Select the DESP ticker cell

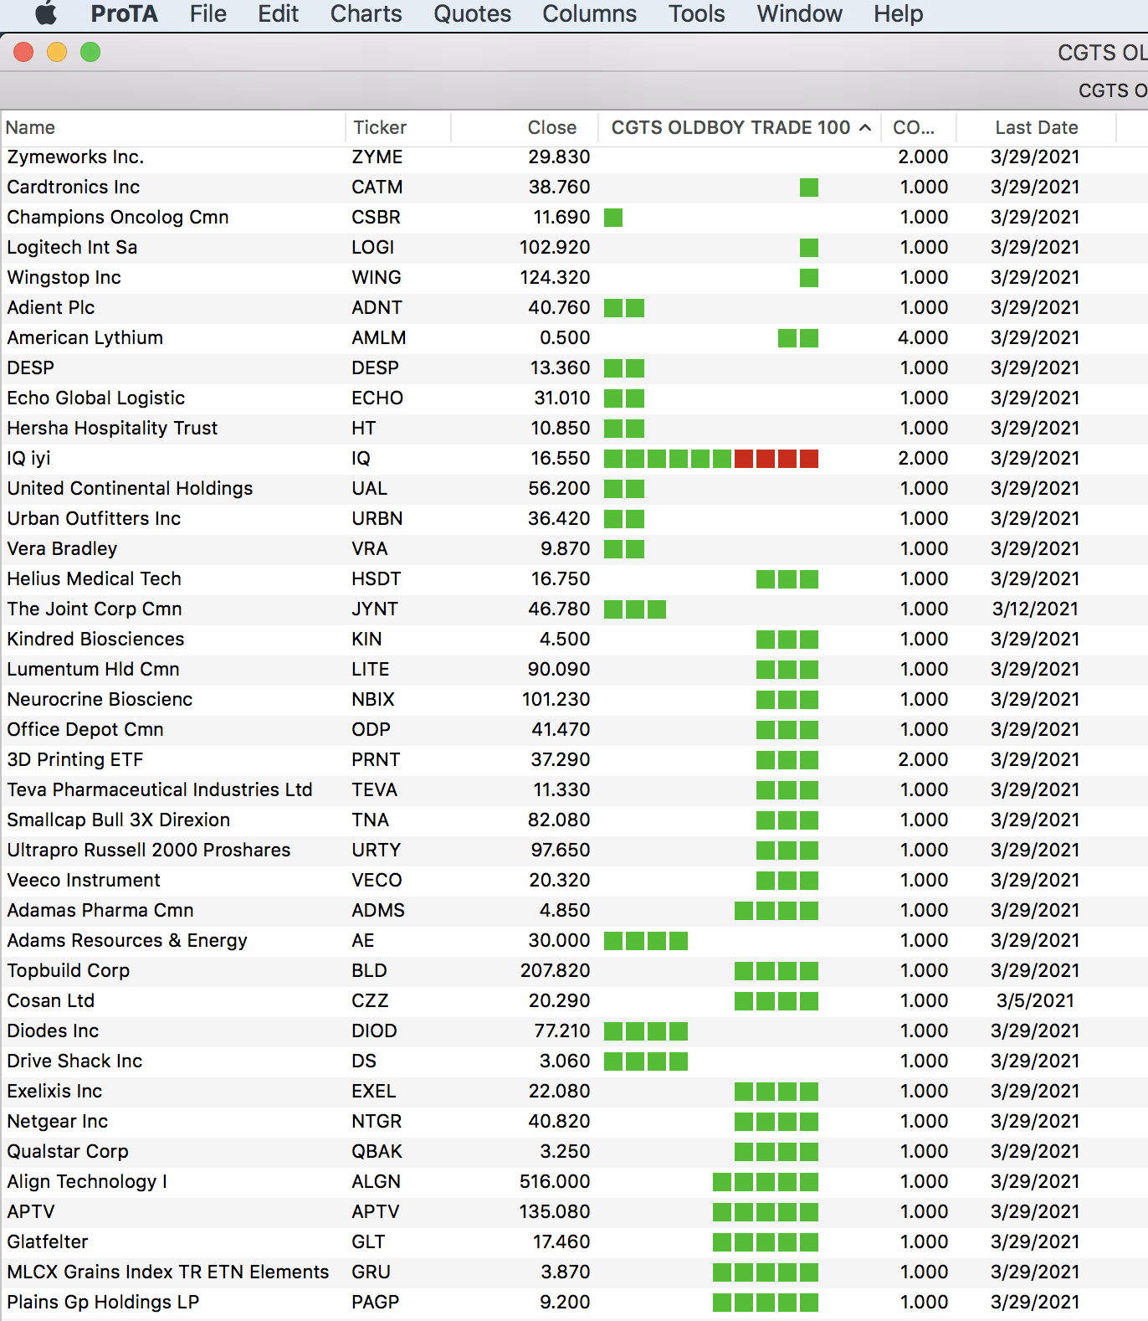click(x=375, y=368)
